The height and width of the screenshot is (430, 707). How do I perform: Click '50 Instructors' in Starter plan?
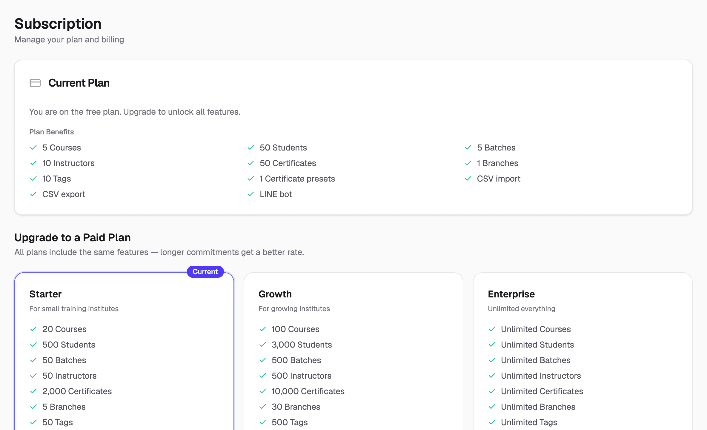coord(69,376)
